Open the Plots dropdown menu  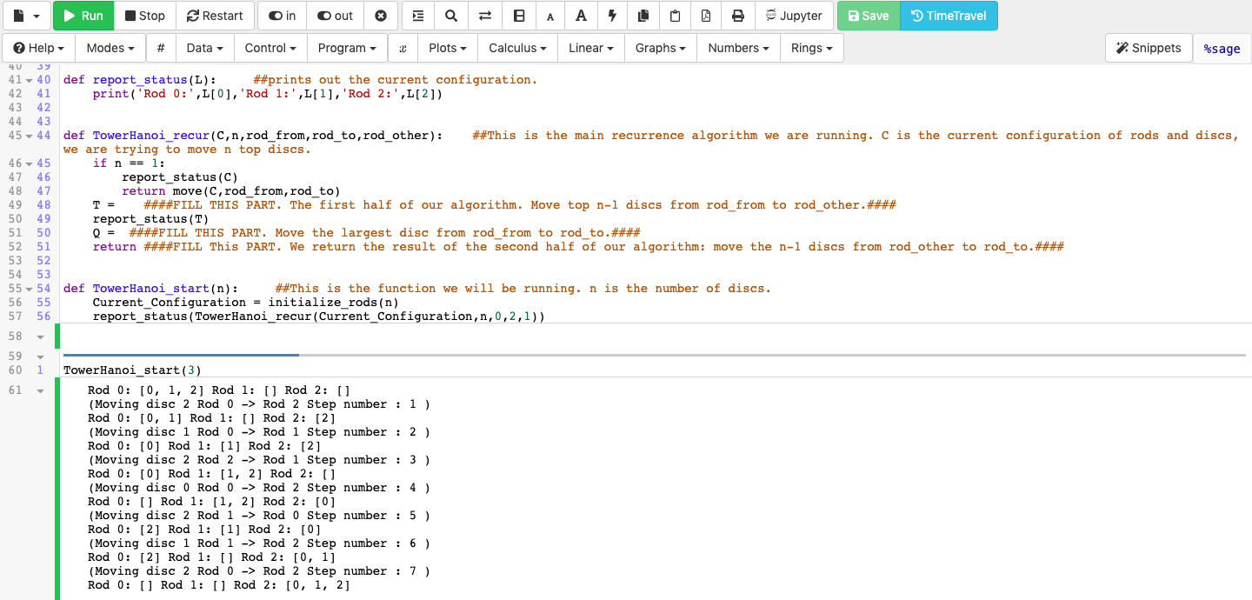pos(447,48)
